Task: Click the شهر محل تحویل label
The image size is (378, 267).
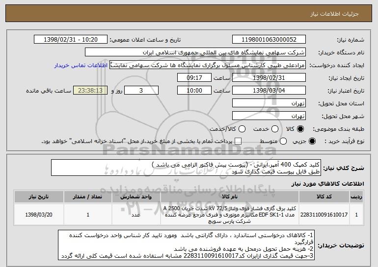Action: click(x=343, y=116)
